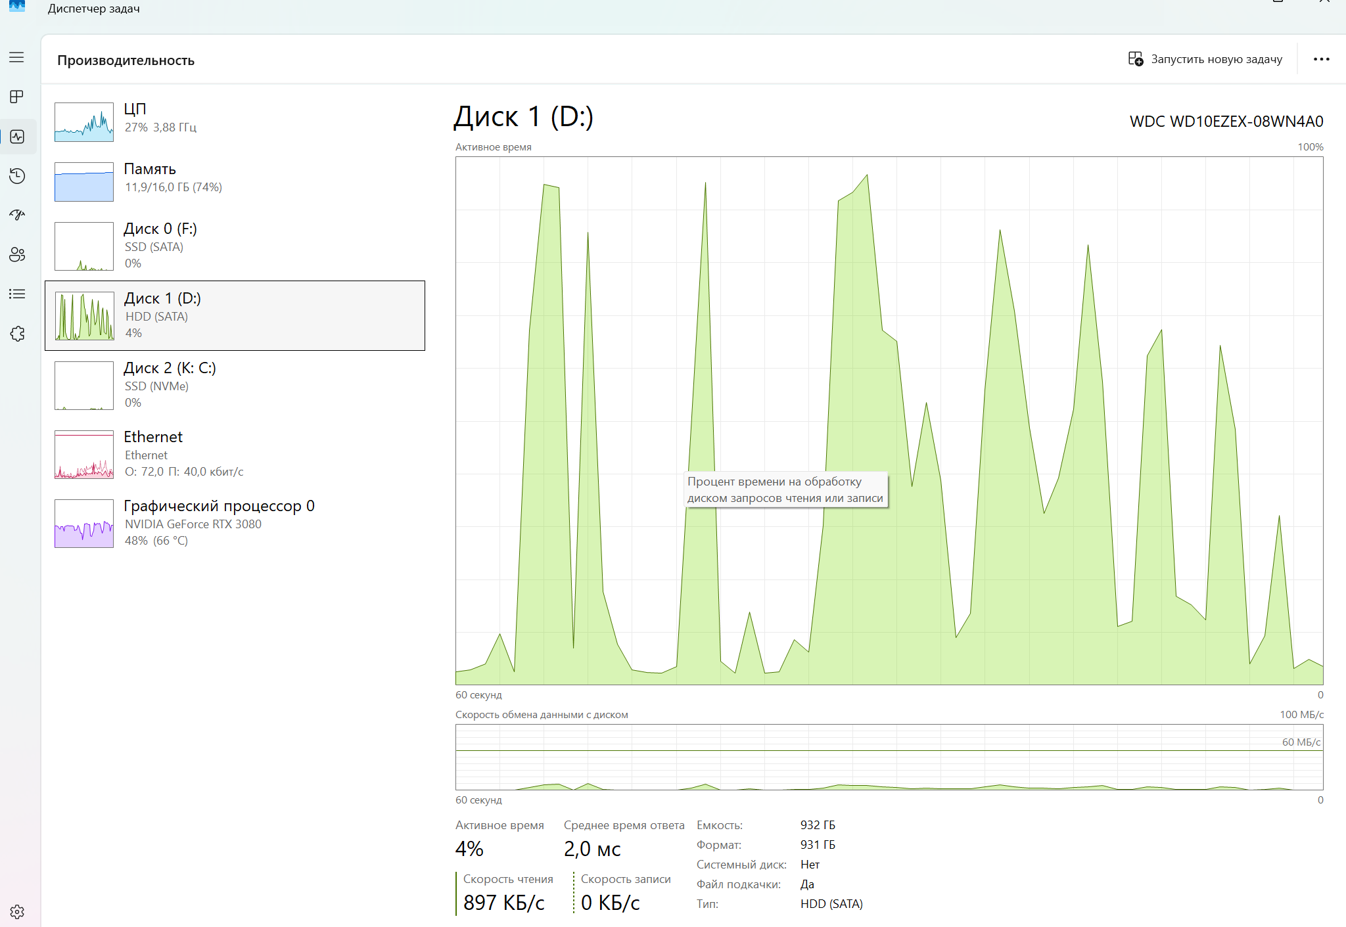1346x927 pixels.
Task: Open the App history icon
Action: click(17, 176)
